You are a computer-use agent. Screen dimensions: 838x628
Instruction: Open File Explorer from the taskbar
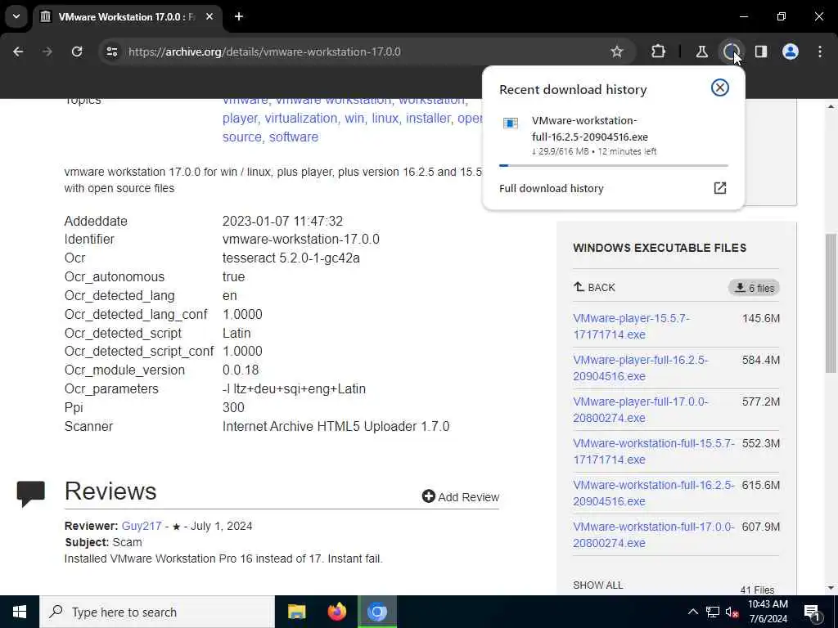296,612
